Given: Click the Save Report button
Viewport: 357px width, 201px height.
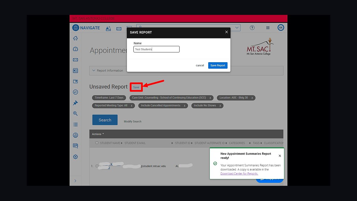Looking at the screenshot, I should click(218, 66).
